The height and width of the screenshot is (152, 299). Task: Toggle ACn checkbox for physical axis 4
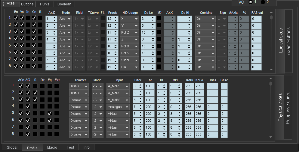pyautogui.click(x=21, y=106)
